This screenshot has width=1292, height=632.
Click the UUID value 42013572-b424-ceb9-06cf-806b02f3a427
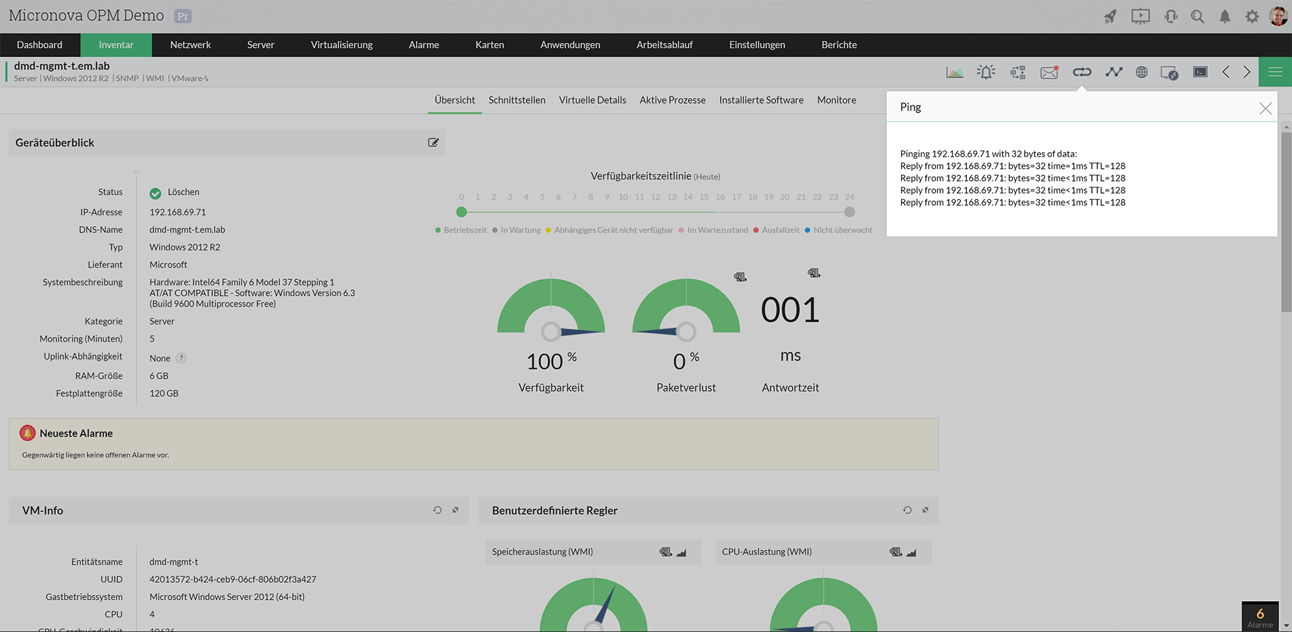(x=233, y=580)
